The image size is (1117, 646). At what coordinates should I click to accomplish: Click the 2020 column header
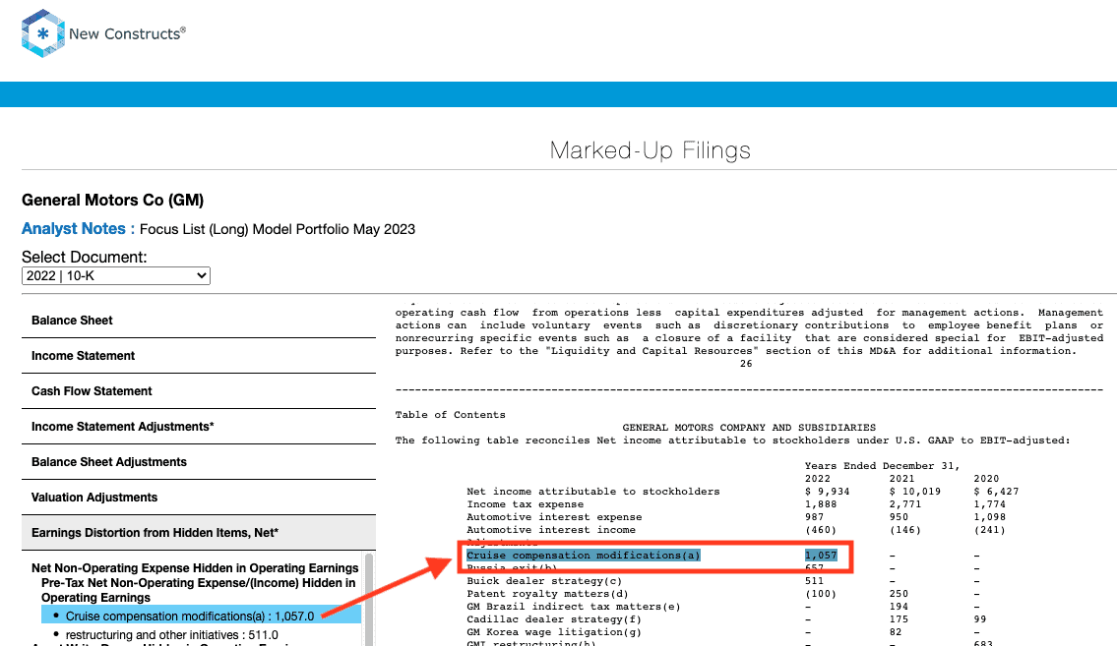(x=986, y=479)
